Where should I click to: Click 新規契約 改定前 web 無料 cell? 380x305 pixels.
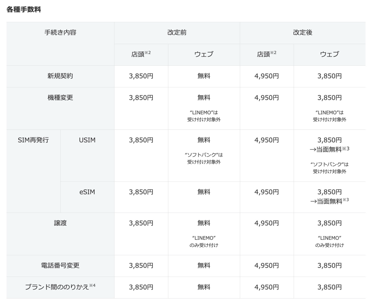(204, 76)
